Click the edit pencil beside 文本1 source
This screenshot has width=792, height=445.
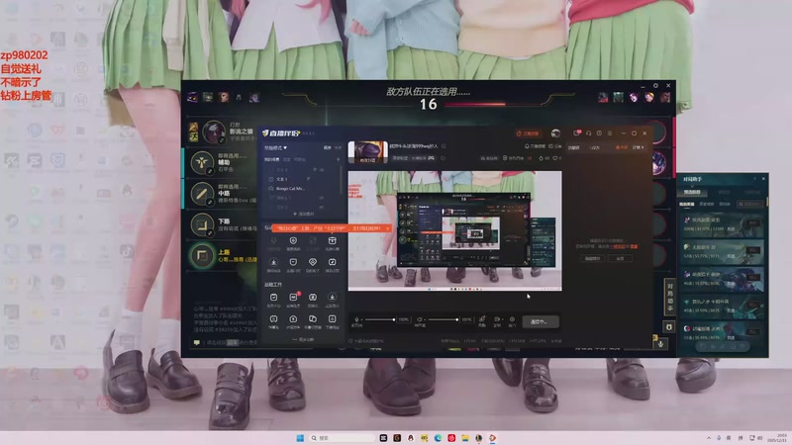coord(308,179)
